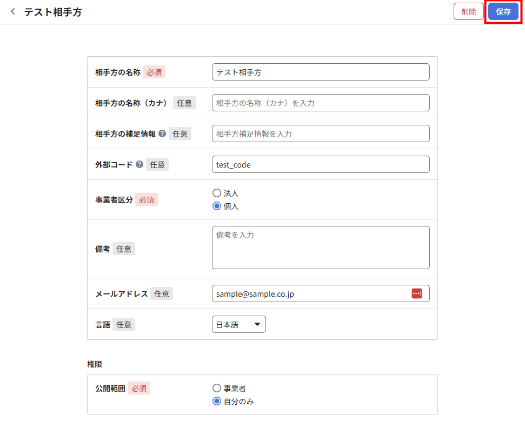This screenshot has width=525, height=421.
Task: Choose 自分のみ as the 公開範囲
Action: pos(217,401)
